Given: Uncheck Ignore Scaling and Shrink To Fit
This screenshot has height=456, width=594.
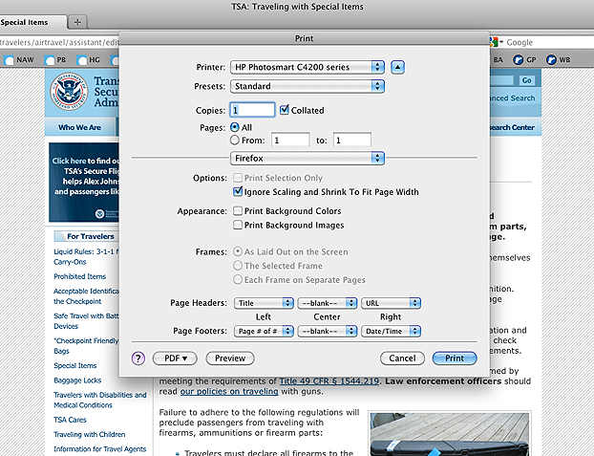Looking at the screenshot, I should [238, 191].
